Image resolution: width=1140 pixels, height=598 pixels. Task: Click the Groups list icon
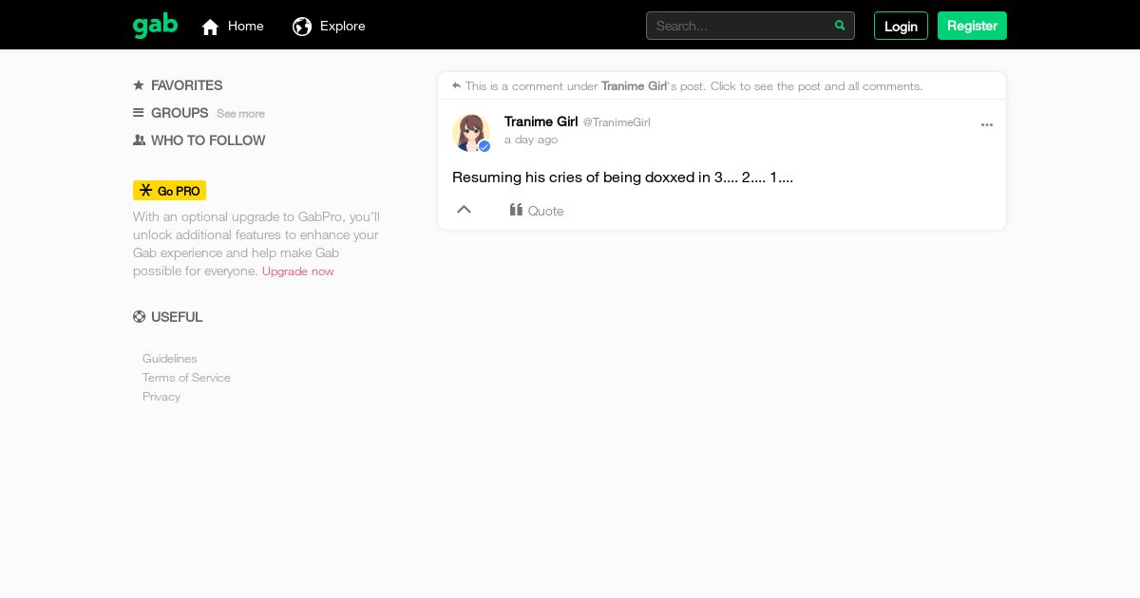139,112
